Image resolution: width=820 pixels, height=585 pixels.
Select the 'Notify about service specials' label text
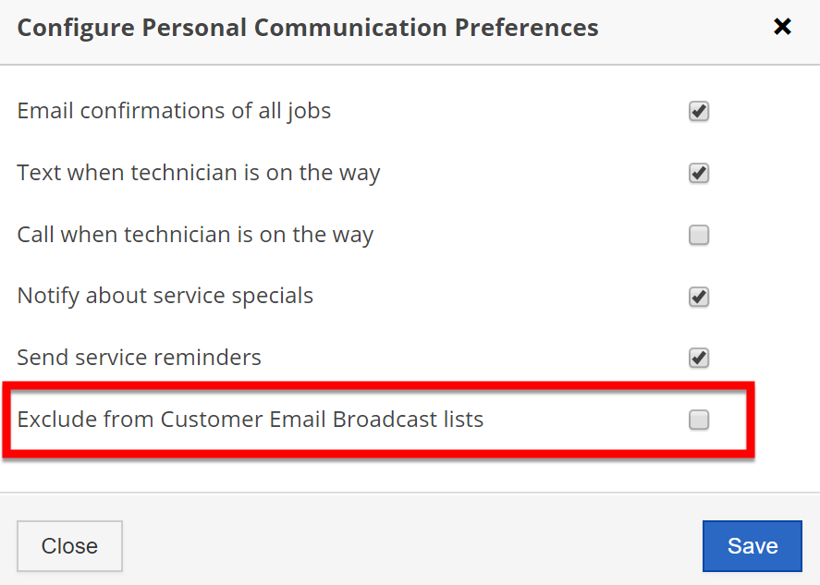tap(165, 296)
